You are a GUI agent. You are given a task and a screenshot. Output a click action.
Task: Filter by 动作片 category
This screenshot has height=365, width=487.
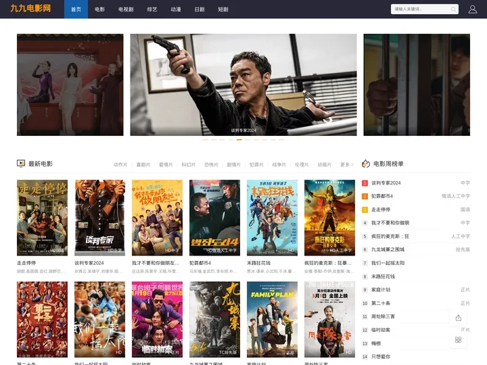tap(120, 164)
